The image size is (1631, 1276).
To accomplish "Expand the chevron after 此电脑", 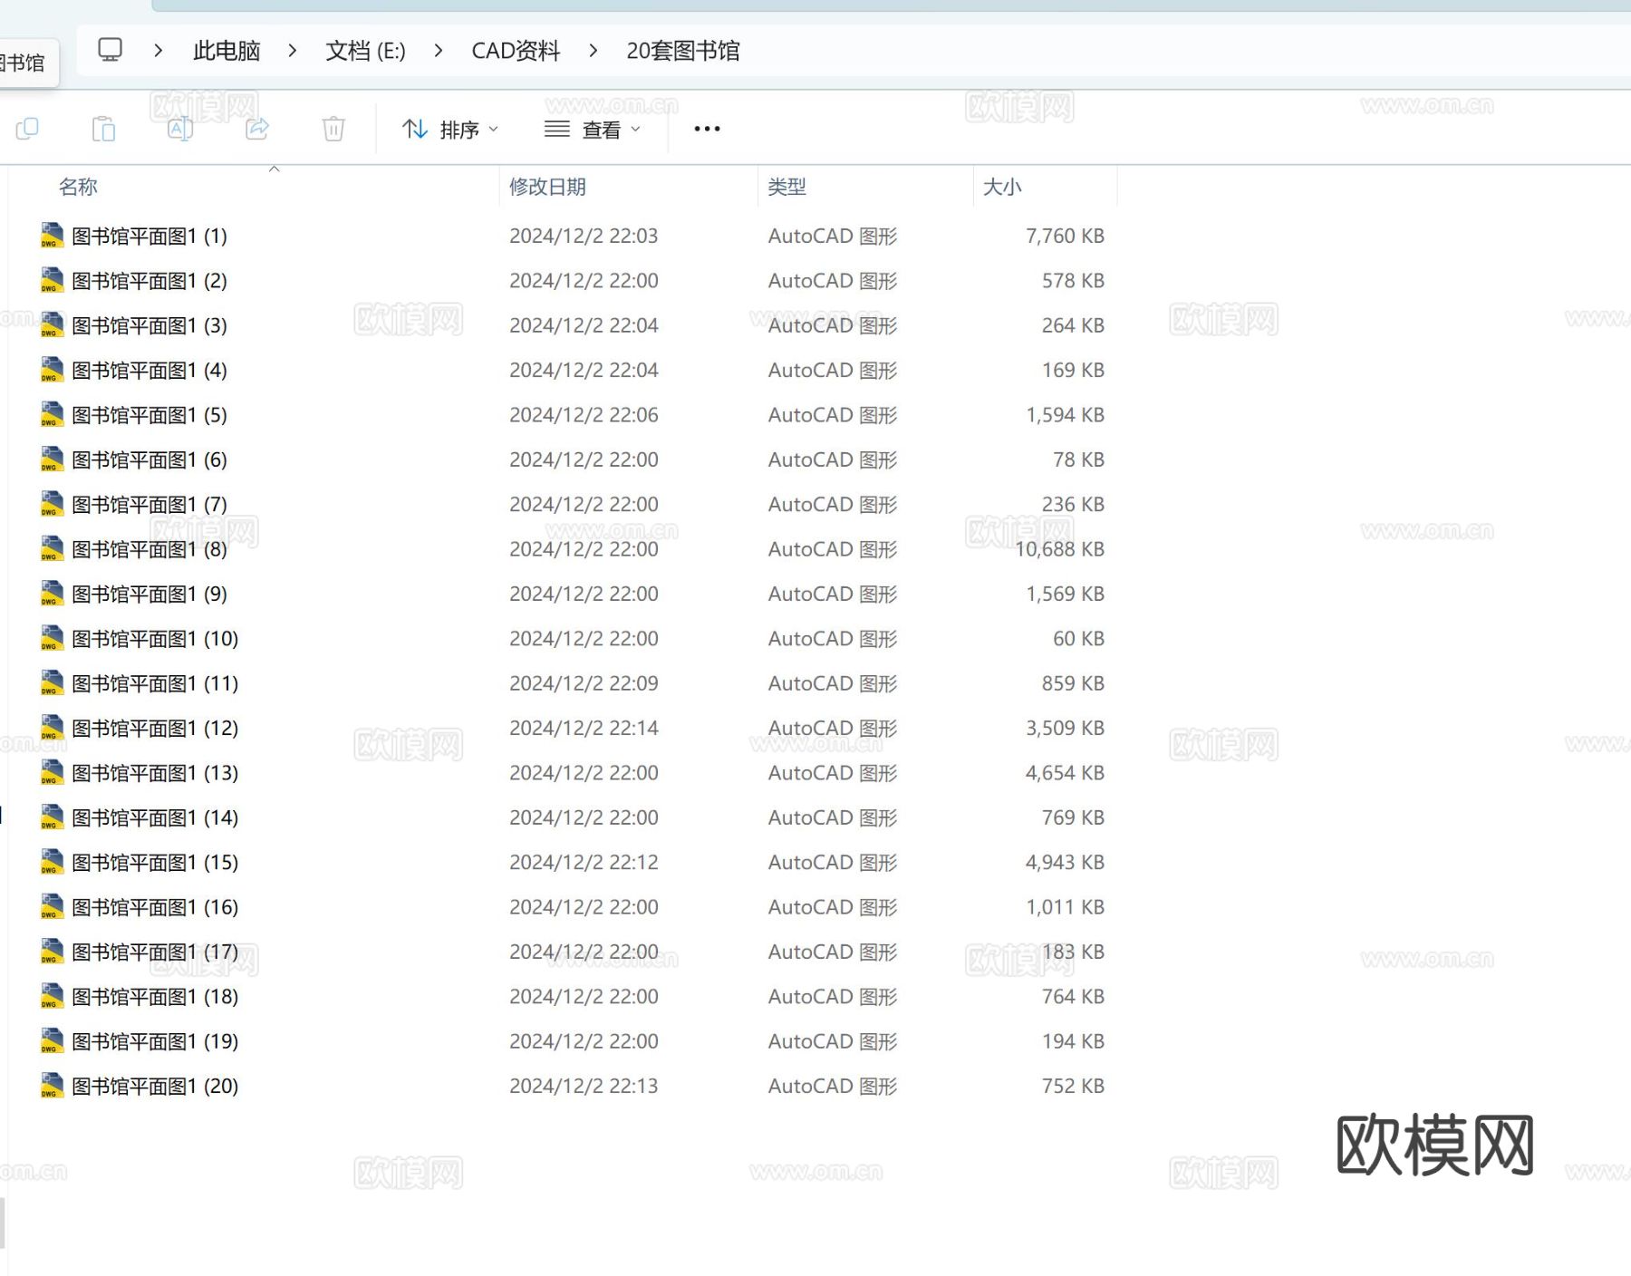I will coord(292,51).
